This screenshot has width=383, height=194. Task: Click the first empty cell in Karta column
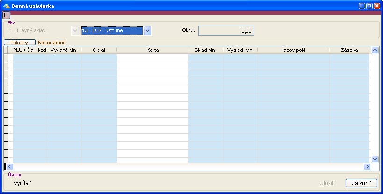tap(152, 58)
